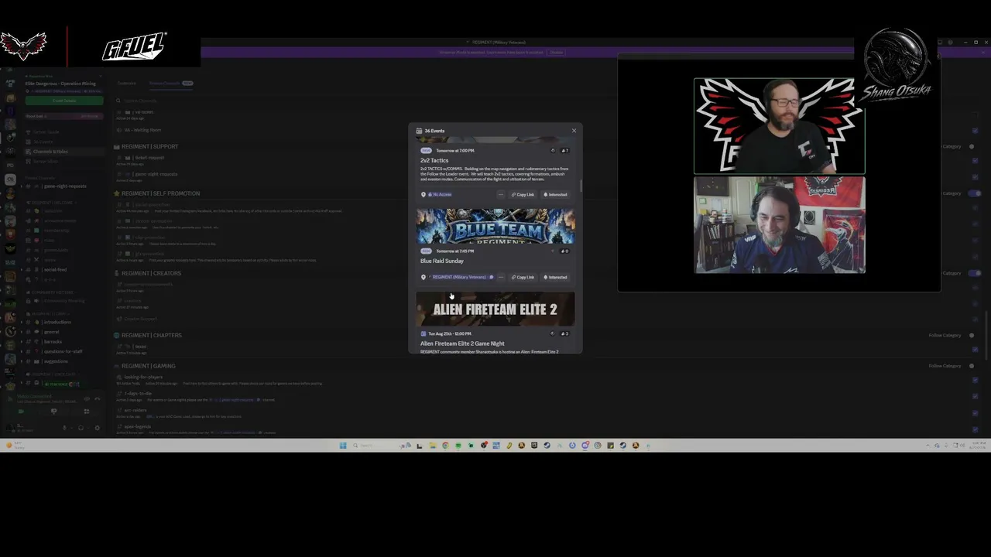Collapse the REGIMENT | WELCOME sidebar category
The height and width of the screenshot is (557, 991).
52,203
